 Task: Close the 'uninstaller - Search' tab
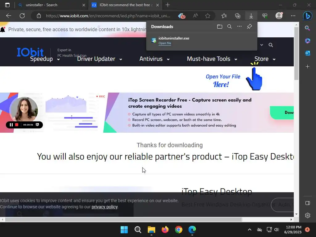84,5
